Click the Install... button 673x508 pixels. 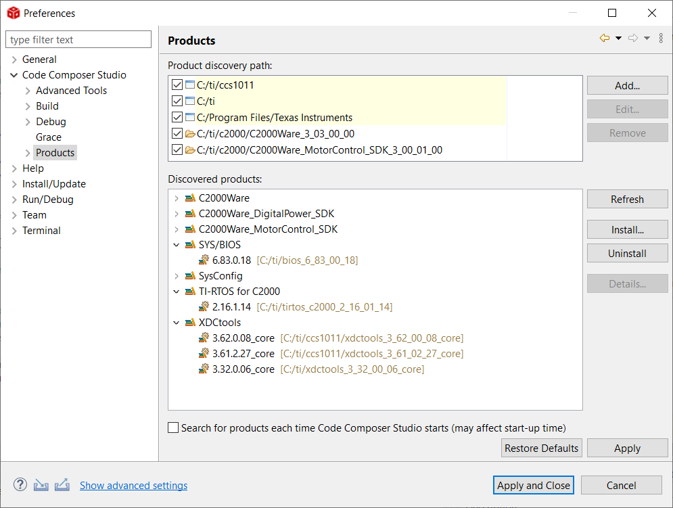click(627, 230)
